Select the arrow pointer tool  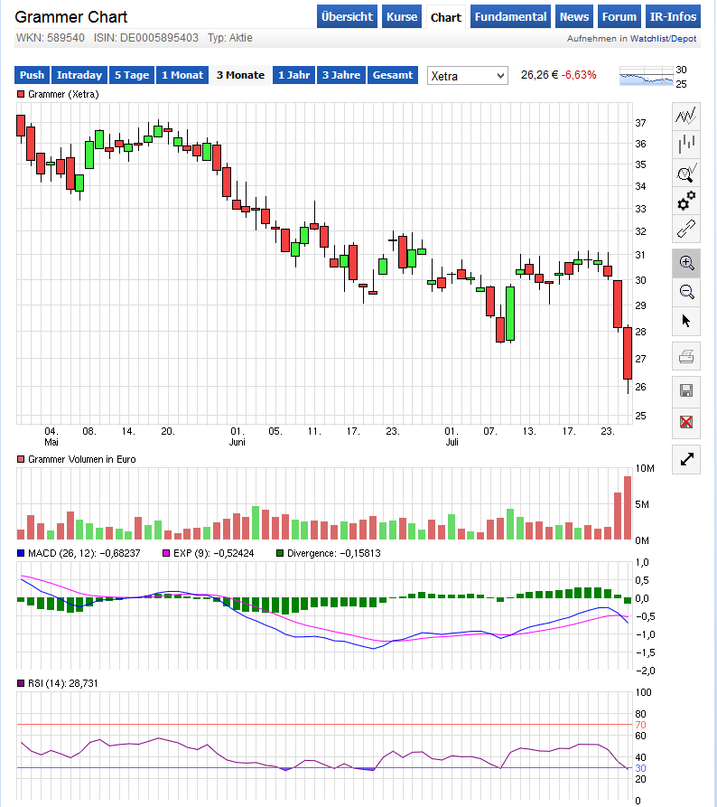click(686, 321)
